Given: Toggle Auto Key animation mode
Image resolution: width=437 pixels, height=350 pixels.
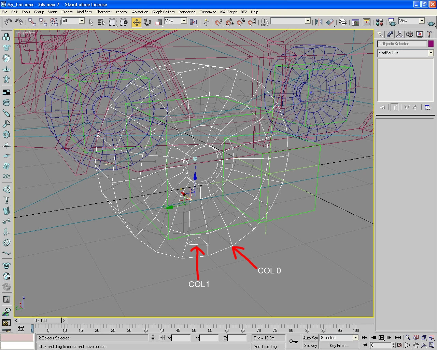Looking at the screenshot, I should click(310, 338).
